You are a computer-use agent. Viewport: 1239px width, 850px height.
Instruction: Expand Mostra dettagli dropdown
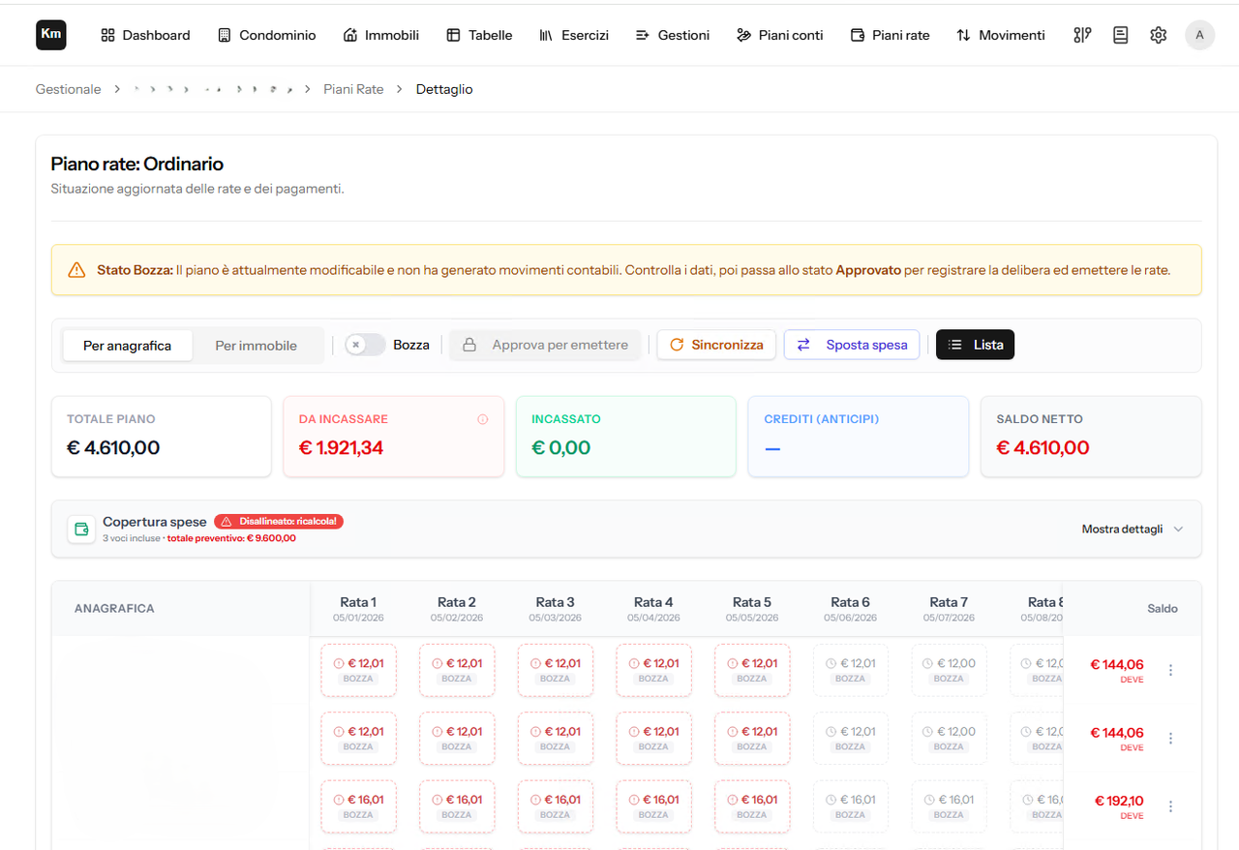[x=1133, y=530]
